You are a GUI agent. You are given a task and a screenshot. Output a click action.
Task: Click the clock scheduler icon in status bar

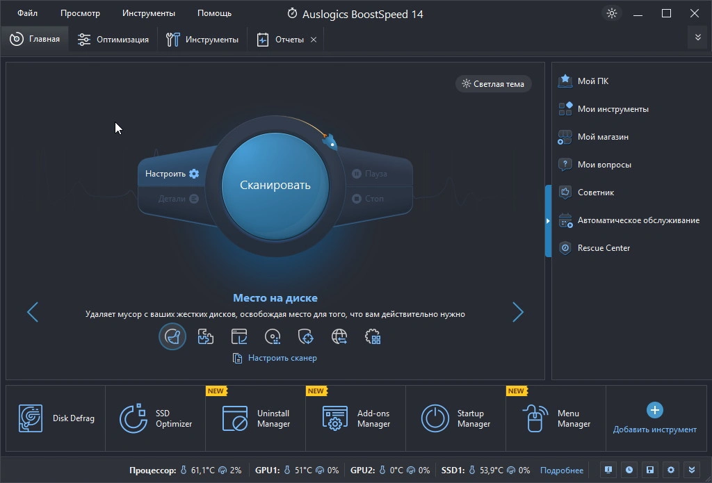coord(629,470)
